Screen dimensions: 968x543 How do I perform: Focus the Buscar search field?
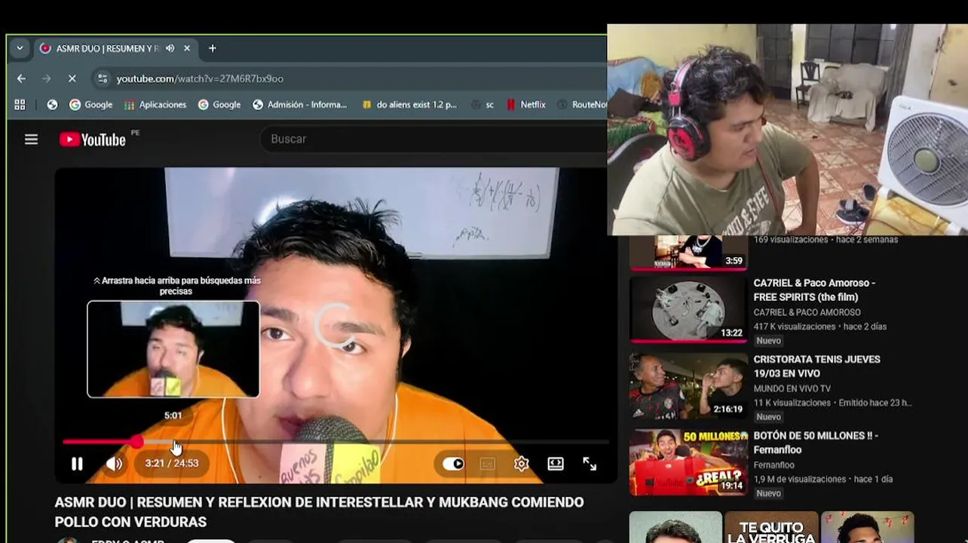(433, 139)
